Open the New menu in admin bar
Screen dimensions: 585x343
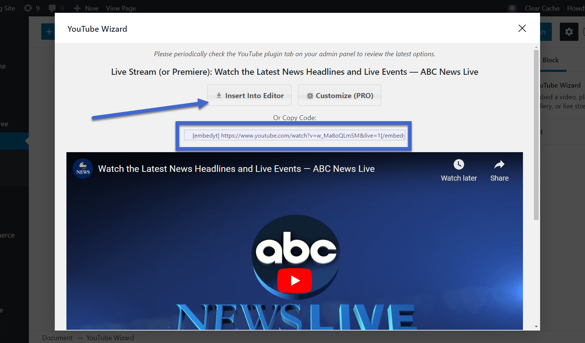click(x=86, y=8)
